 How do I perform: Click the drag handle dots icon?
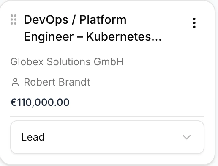tap(14, 19)
